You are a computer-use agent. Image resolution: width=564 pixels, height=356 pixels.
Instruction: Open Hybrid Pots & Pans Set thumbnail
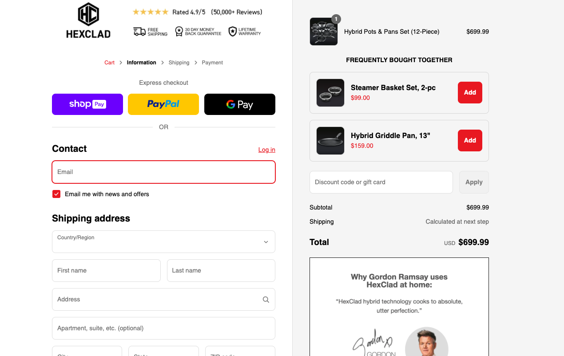(324, 32)
